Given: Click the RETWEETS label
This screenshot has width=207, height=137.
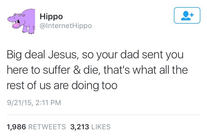Looking at the screenshot, I should 47,127.
